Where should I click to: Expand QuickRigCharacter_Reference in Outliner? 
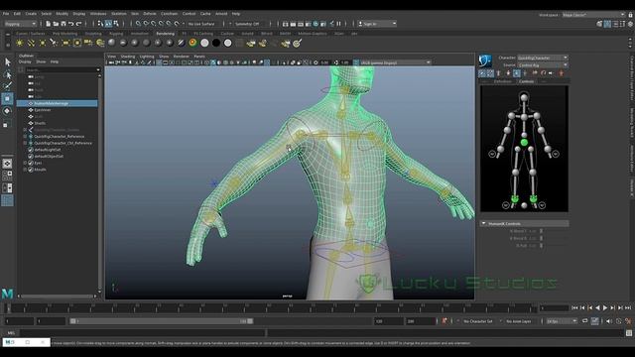tap(25, 137)
